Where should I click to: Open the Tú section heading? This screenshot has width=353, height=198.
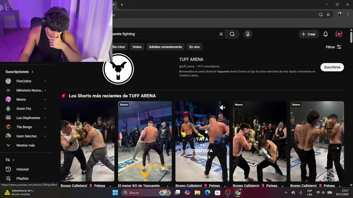[10, 160]
